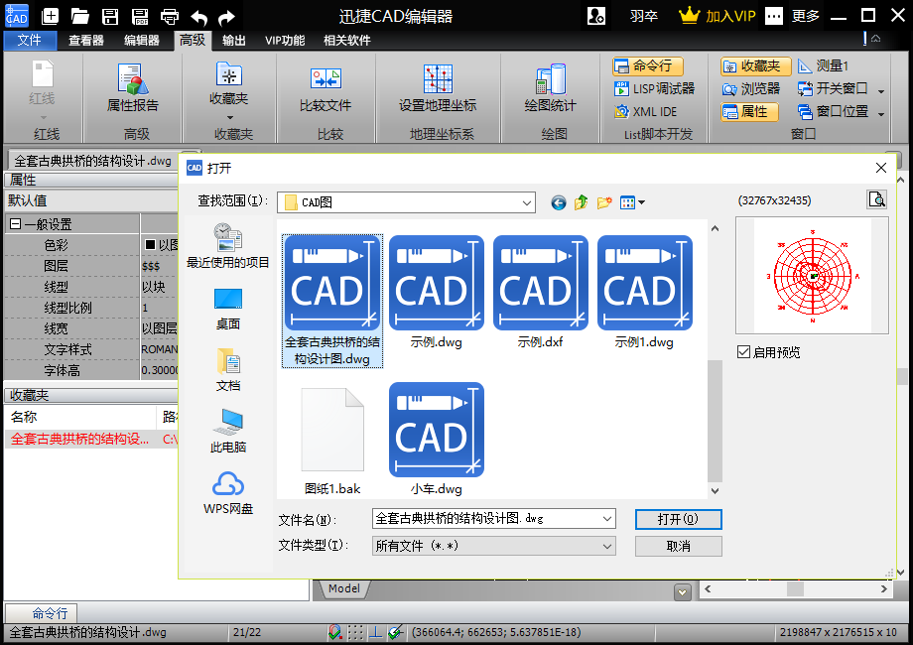
Task: Click the Redo arrow icon
Action: 226,18
